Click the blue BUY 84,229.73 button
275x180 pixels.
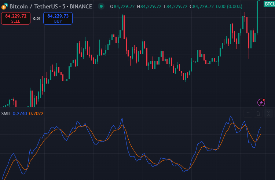(x=58, y=18)
